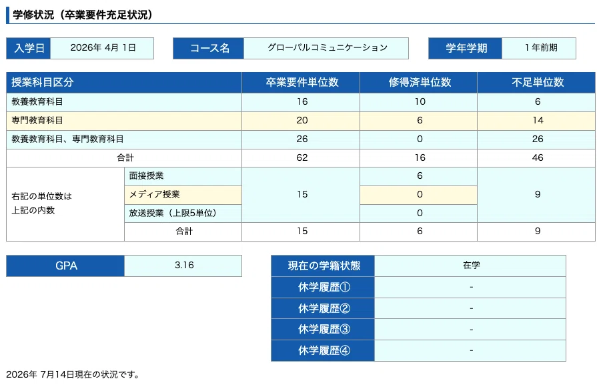Select the 専門教育科目 row label
This screenshot has width=597, height=385.
tap(124, 121)
